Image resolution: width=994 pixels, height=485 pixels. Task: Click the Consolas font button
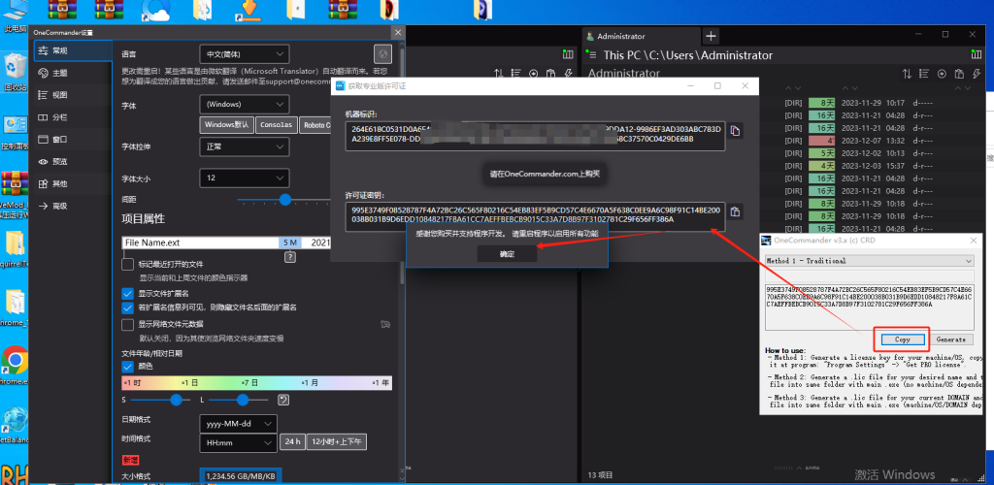(x=277, y=125)
